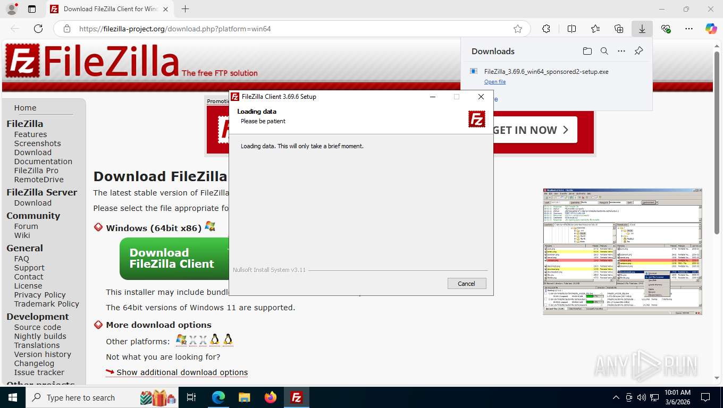Open Source code sidebar link
Image resolution: width=723 pixels, height=408 pixels.
click(x=38, y=327)
